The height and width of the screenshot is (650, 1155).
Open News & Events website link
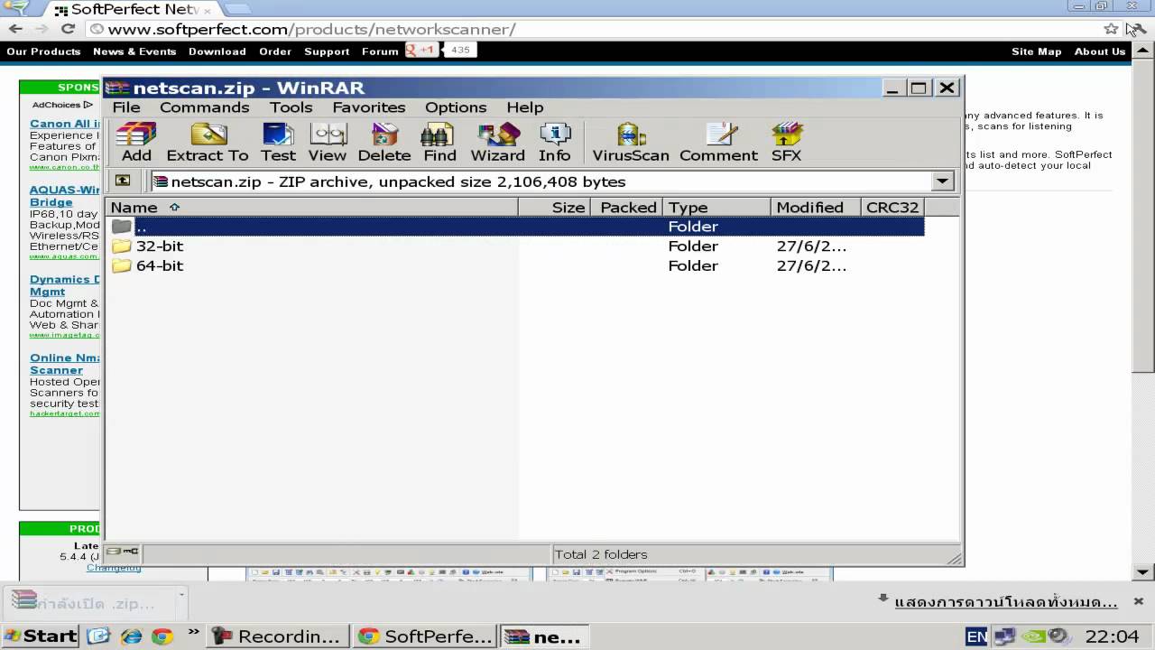coord(134,51)
